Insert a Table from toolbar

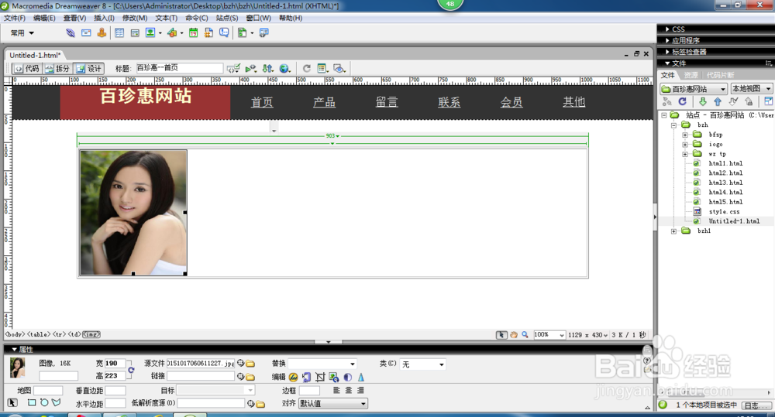pyautogui.click(x=119, y=33)
